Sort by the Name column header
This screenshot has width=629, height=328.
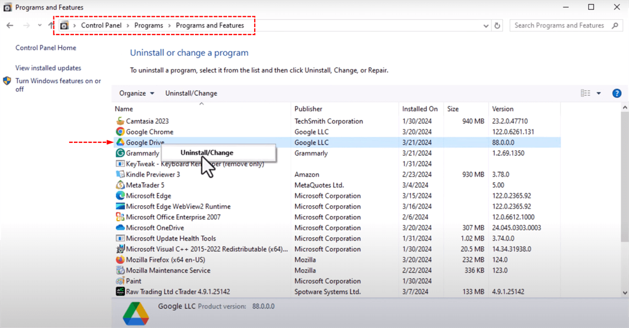click(202, 109)
